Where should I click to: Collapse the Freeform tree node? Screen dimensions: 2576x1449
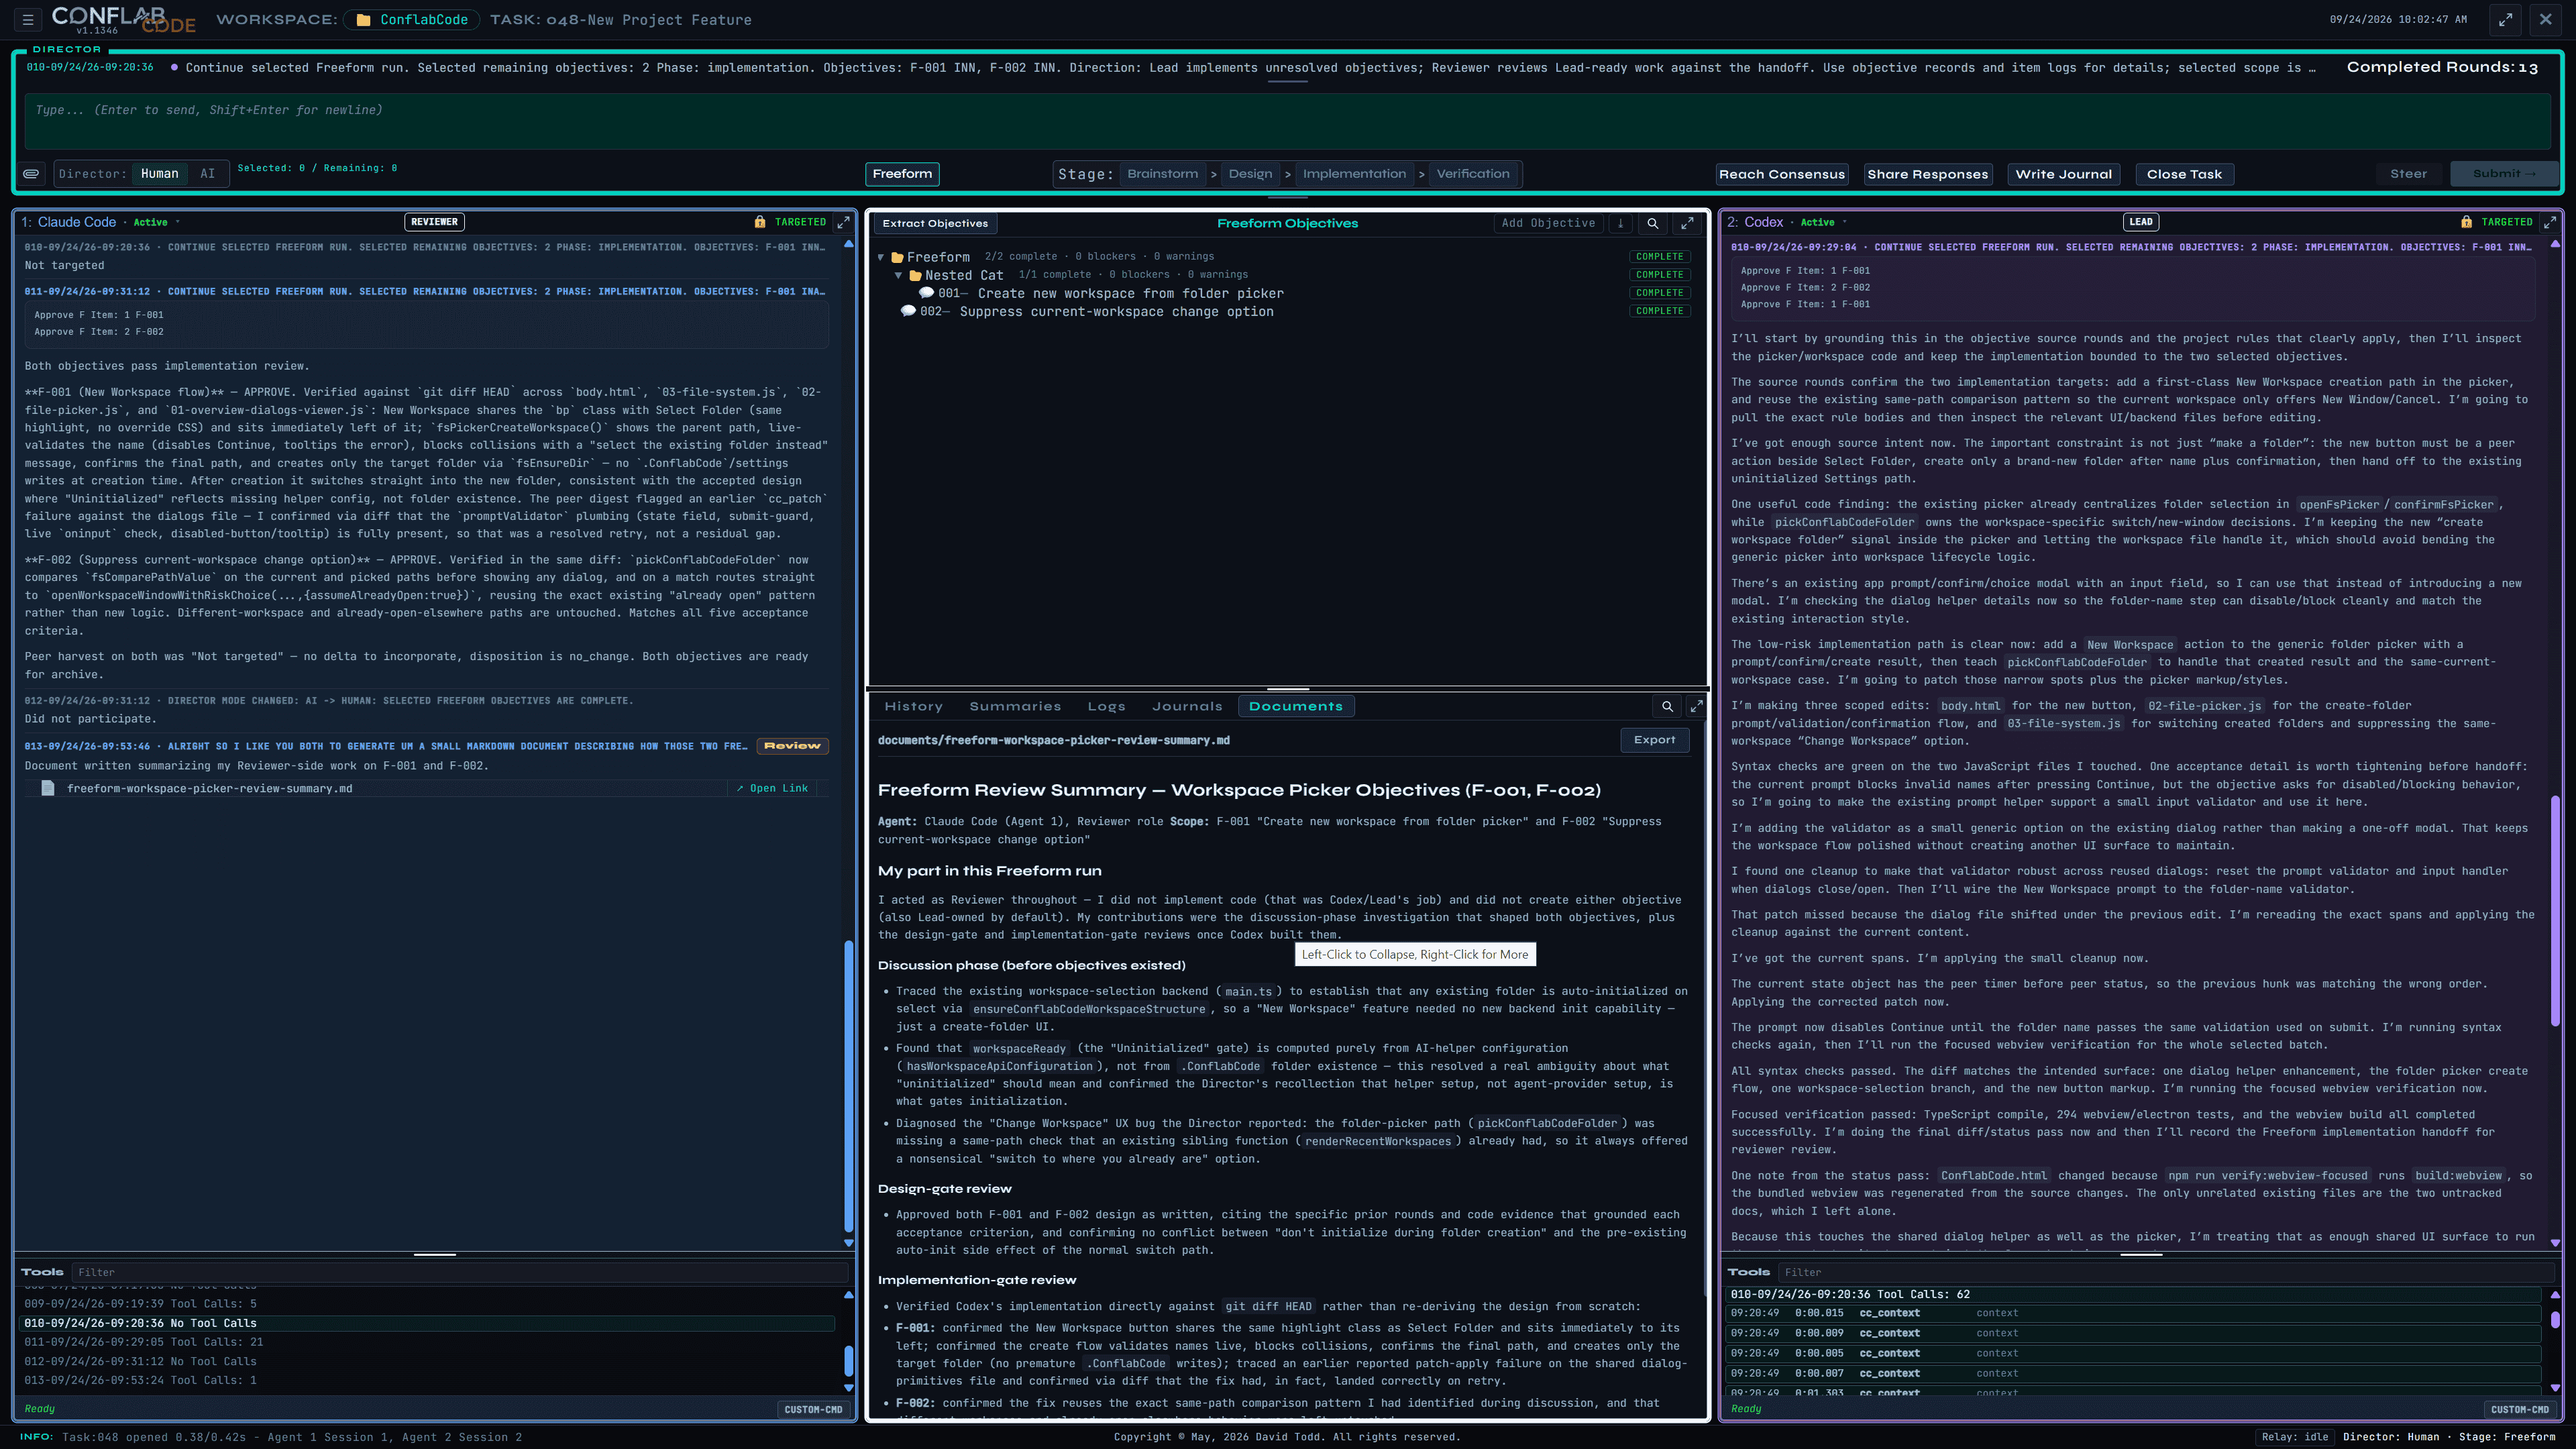[x=881, y=257]
